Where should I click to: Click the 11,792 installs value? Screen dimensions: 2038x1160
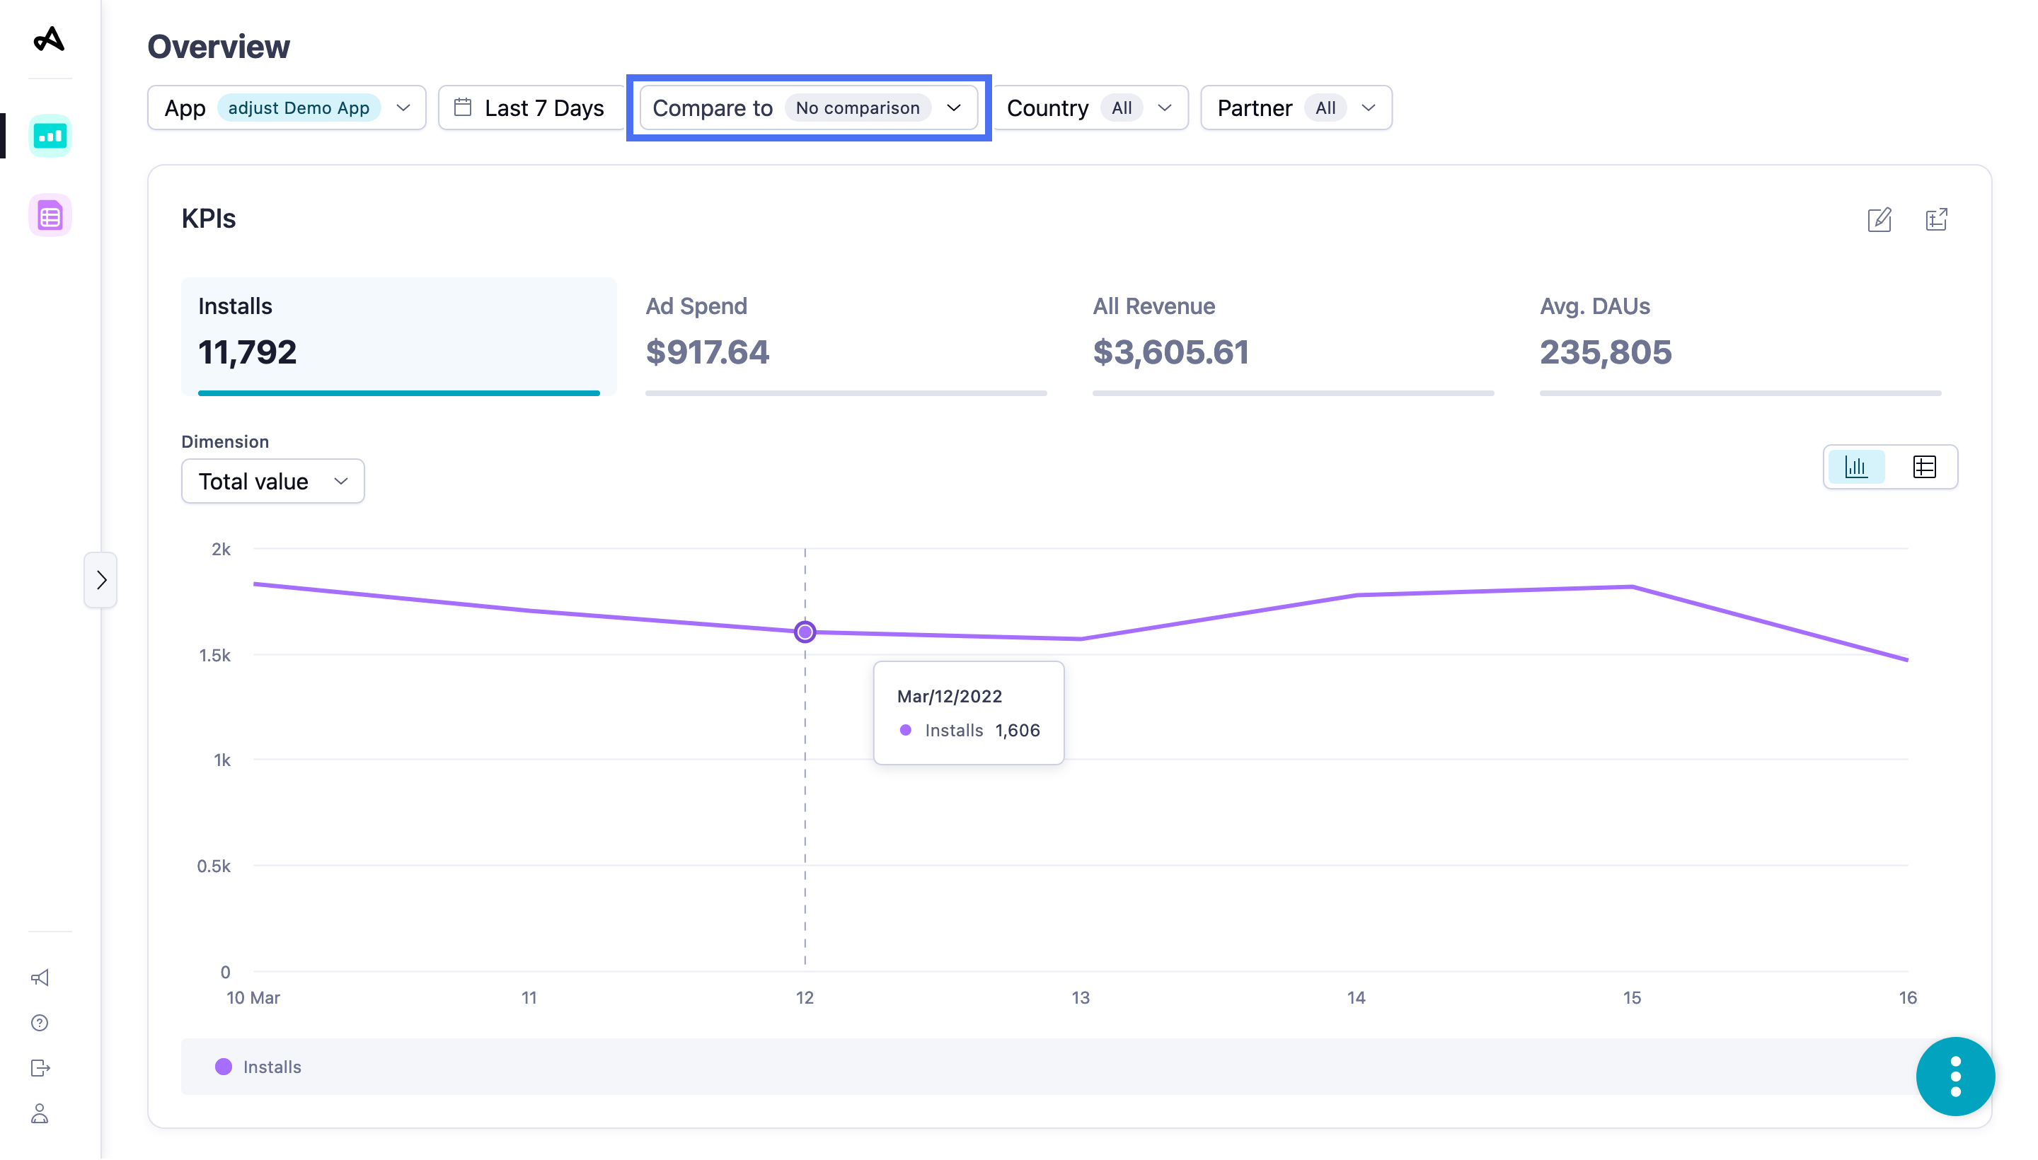247,352
